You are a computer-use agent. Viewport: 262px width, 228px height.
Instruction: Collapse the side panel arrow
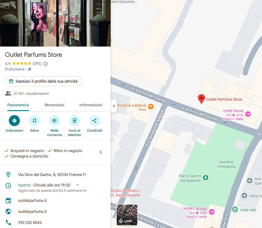114,106
